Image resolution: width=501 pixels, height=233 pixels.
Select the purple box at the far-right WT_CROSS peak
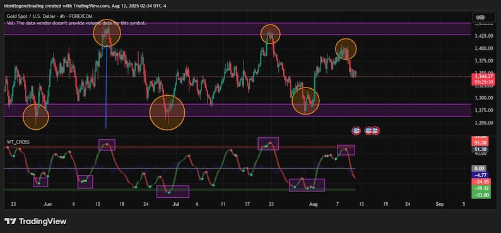(x=346, y=150)
